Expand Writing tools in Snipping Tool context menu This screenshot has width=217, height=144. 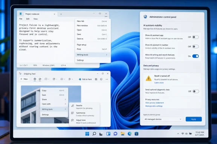pos(54,109)
